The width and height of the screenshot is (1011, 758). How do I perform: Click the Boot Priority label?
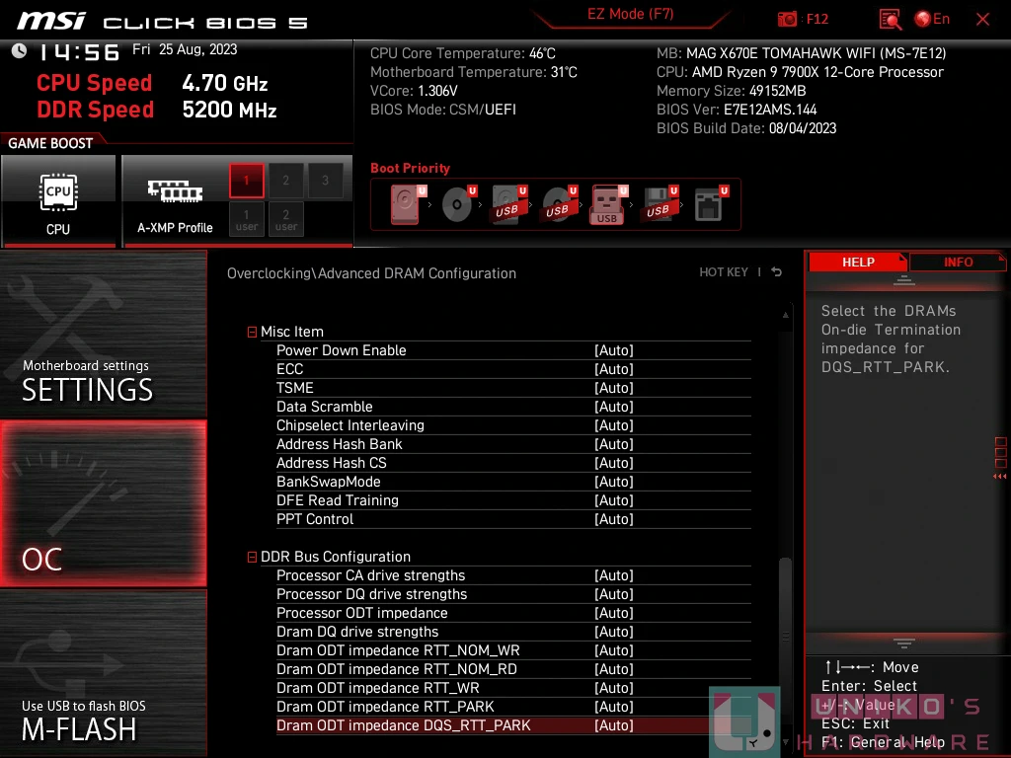(x=410, y=168)
